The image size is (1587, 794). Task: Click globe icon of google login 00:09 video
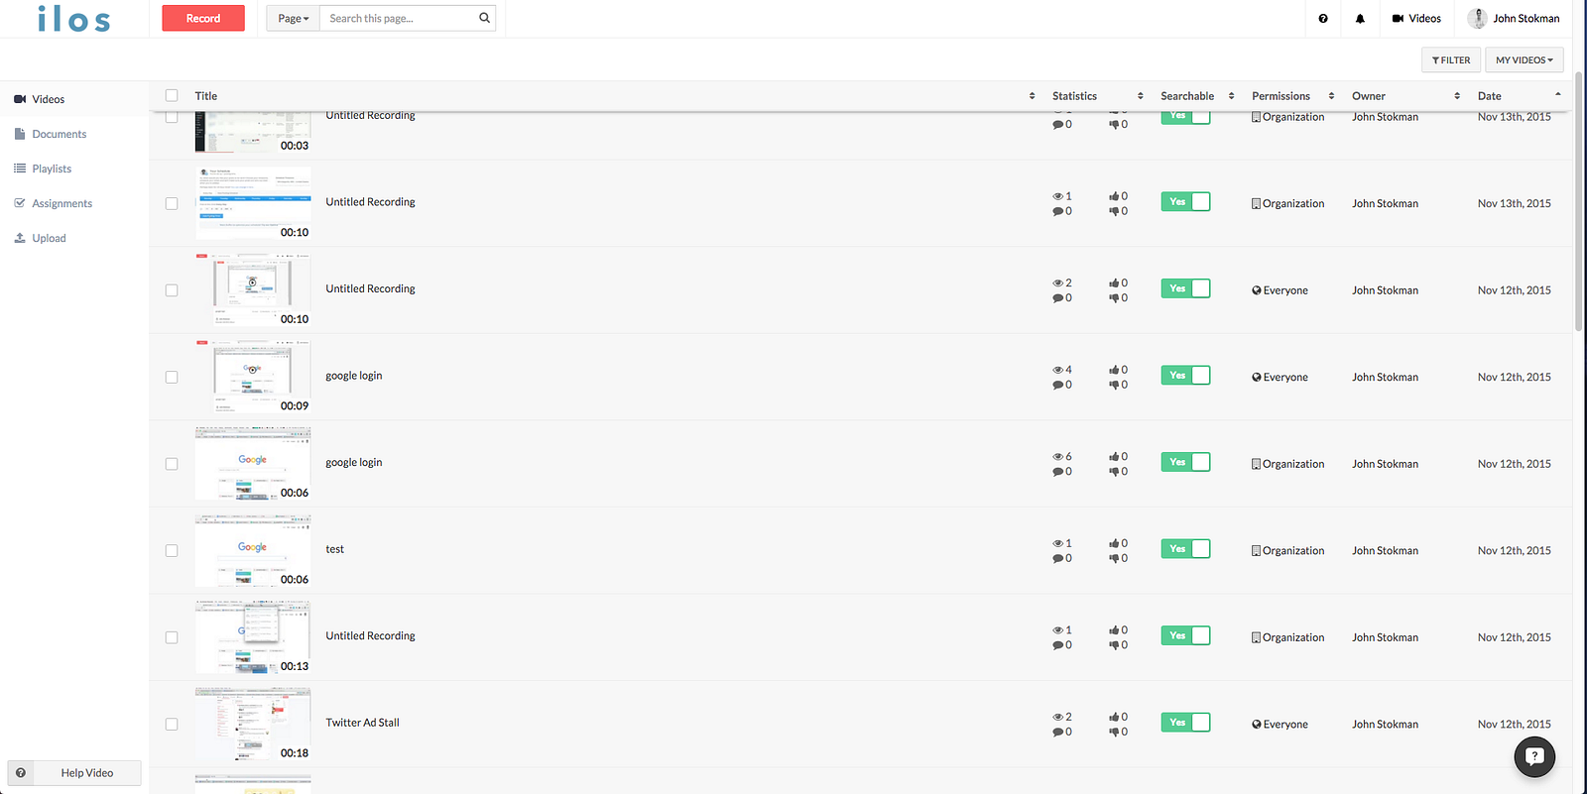tap(1257, 378)
